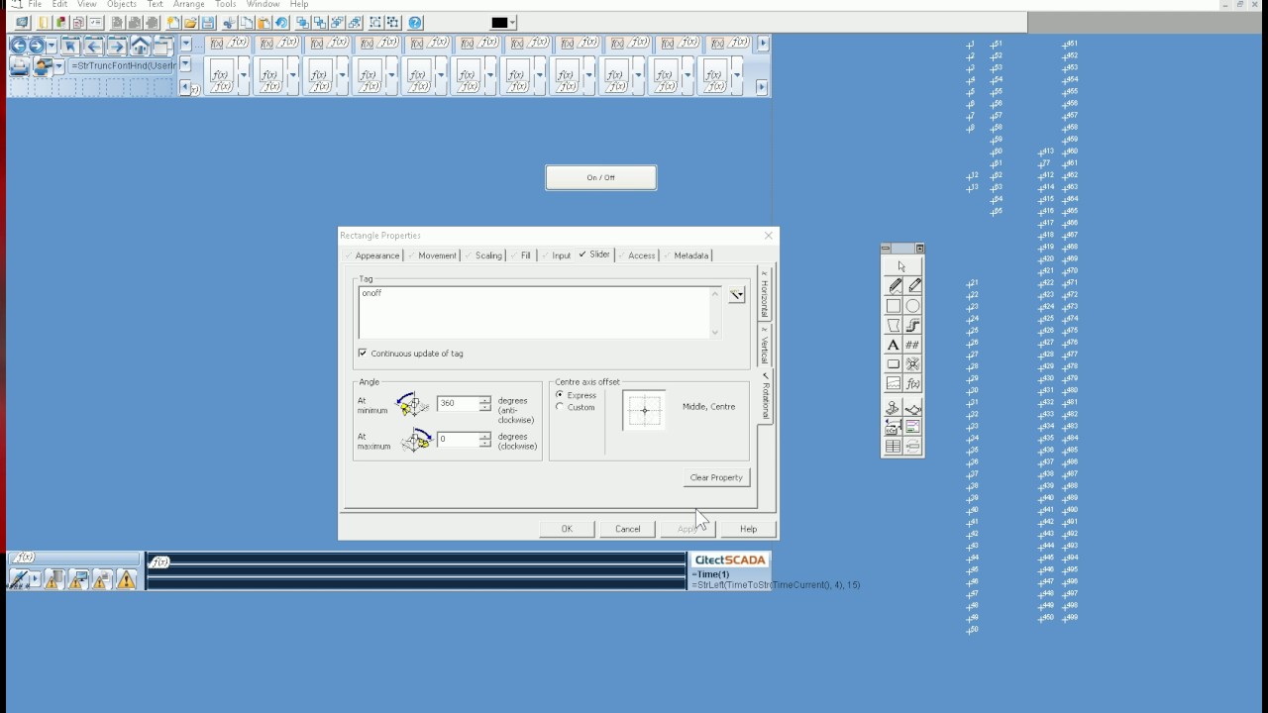Click the printer icon in the template
The height and width of the screenshot is (713, 1268).
[x=19, y=66]
